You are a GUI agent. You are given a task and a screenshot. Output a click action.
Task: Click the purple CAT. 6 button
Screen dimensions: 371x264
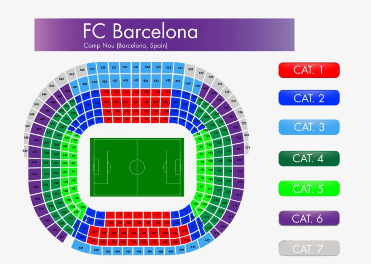(x=309, y=218)
